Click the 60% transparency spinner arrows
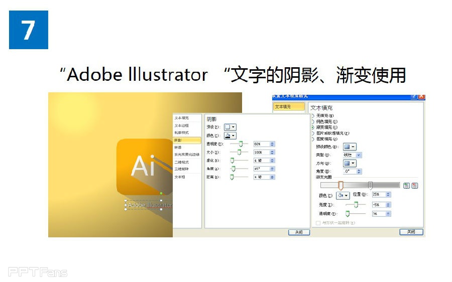 [x=272, y=144]
